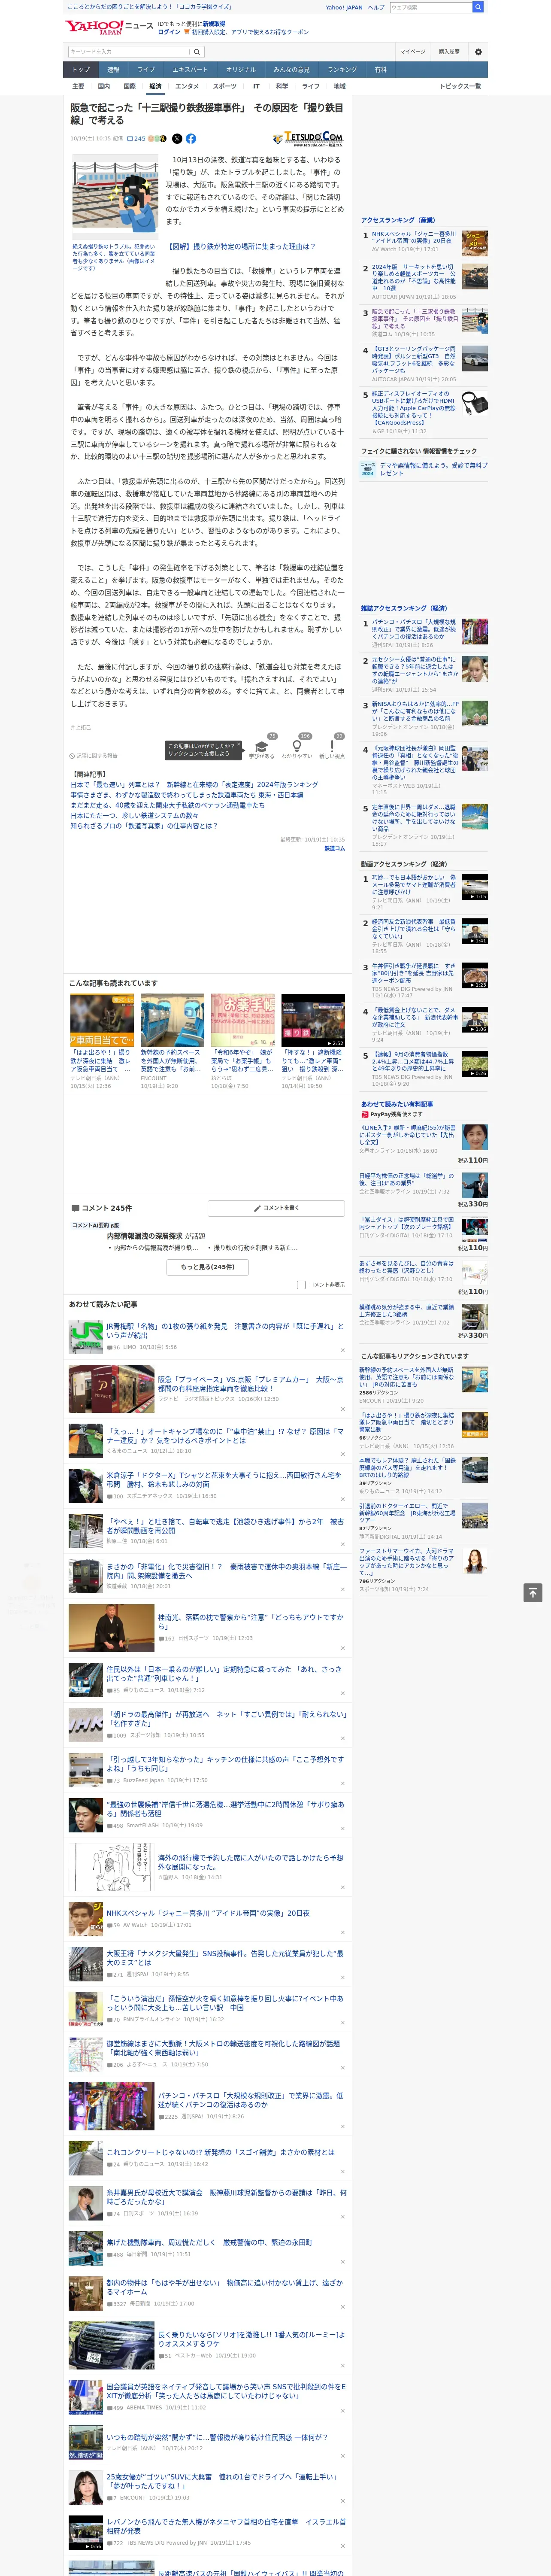Select the 国内 category tab
The width and height of the screenshot is (551, 2576).
pyautogui.click(x=103, y=86)
